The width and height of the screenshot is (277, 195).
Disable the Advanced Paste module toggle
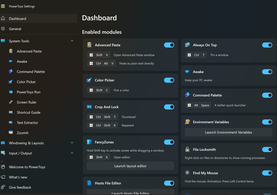coord(169,45)
